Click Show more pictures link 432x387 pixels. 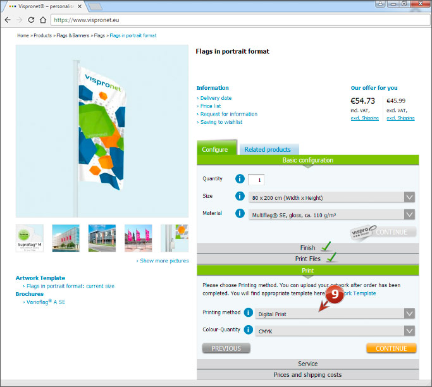(164, 261)
